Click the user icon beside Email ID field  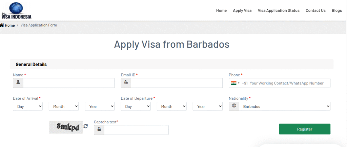pyautogui.click(x=126, y=83)
